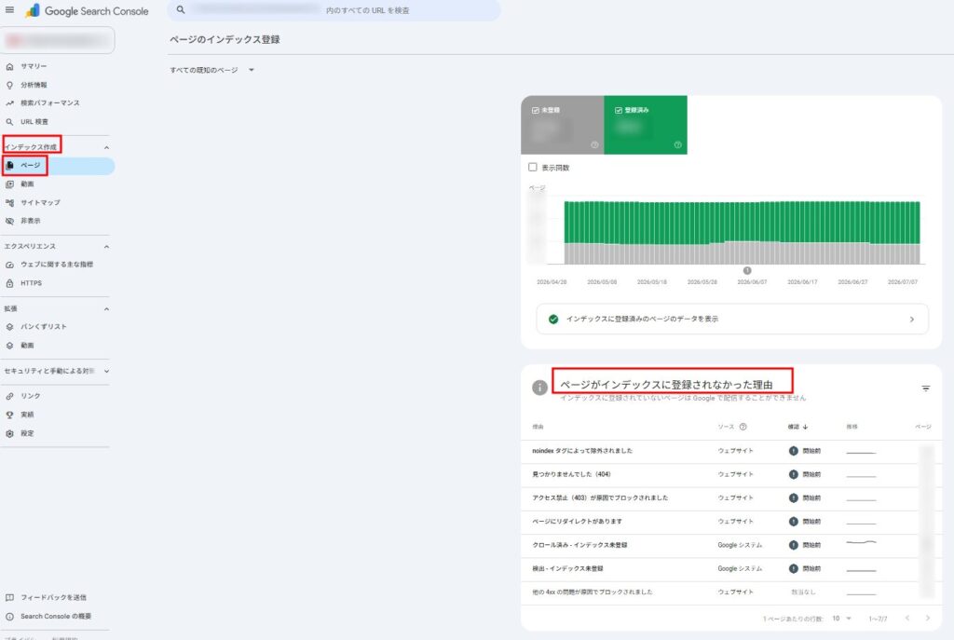The width and height of the screenshot is (954, 640).
Task: Select ウェブに関する主な指標 menu item
Action: point(57,265)
